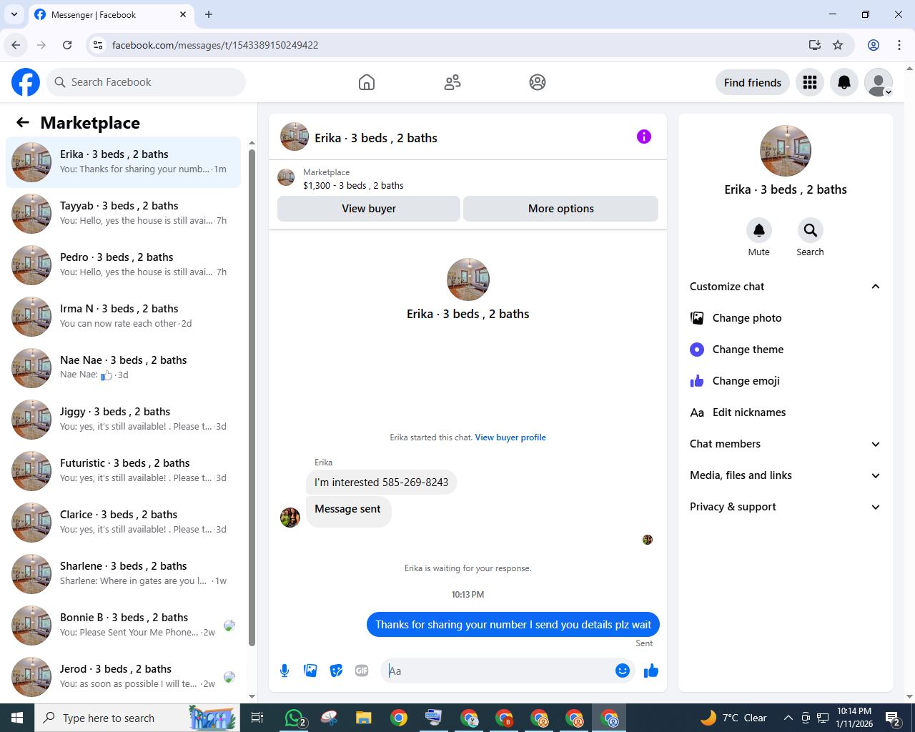Expand the Privacy & support section
Image resolution: width=915 pixels, height=732 pixels.
tap(785, 507)
